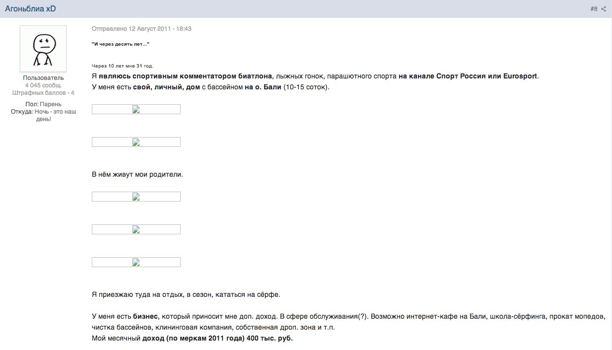The height and width of the screenshot is (350, 612).
Task: Click the bold text 'доход (по меркам 2011 года) 400 тыс. руб.'
Action: coord(217,339)
